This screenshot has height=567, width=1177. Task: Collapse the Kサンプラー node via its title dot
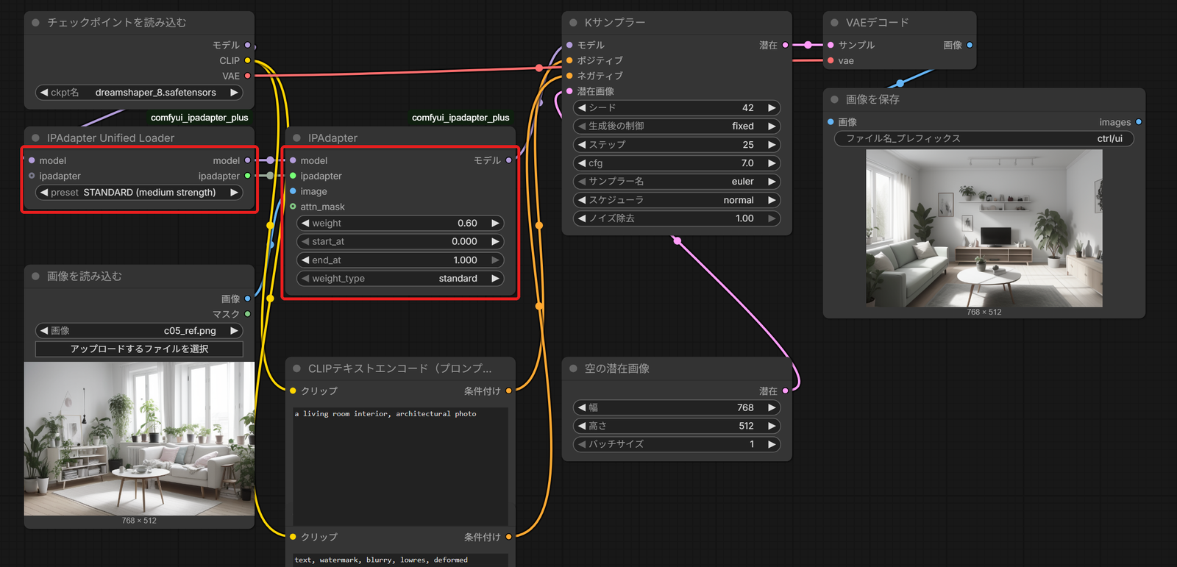click(573, 23)
